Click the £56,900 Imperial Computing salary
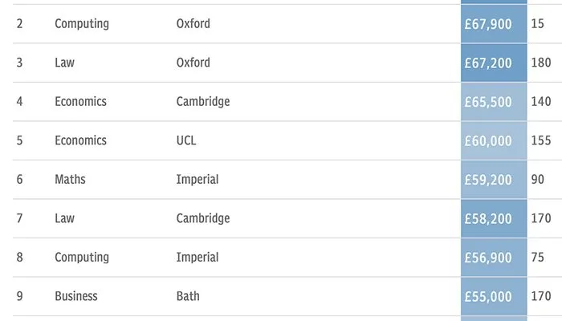562x321 pixels. [494, 258]
